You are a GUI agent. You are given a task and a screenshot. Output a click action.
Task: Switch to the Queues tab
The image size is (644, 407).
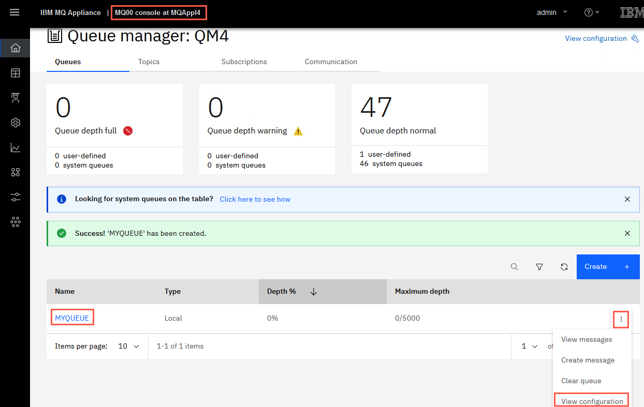click(88, 62)
